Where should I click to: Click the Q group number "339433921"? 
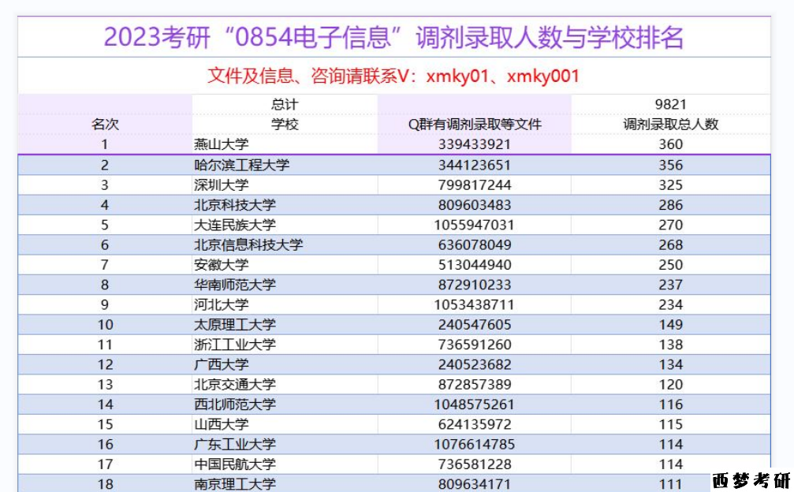coord(475,144)
